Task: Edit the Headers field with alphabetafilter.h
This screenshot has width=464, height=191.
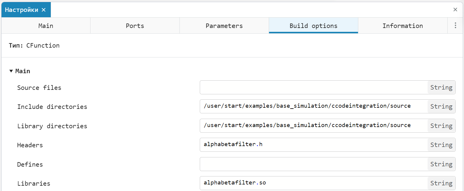Action: pos(314,145)
